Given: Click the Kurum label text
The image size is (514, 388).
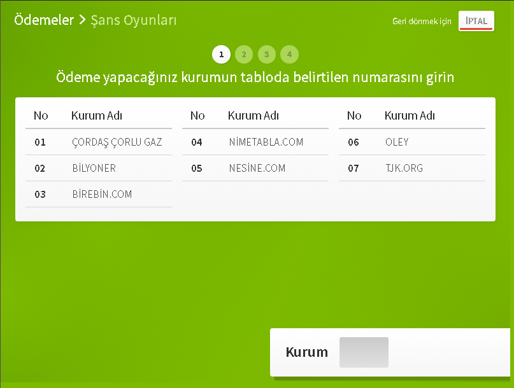Looking at the screenshot, I should point(307,352).
